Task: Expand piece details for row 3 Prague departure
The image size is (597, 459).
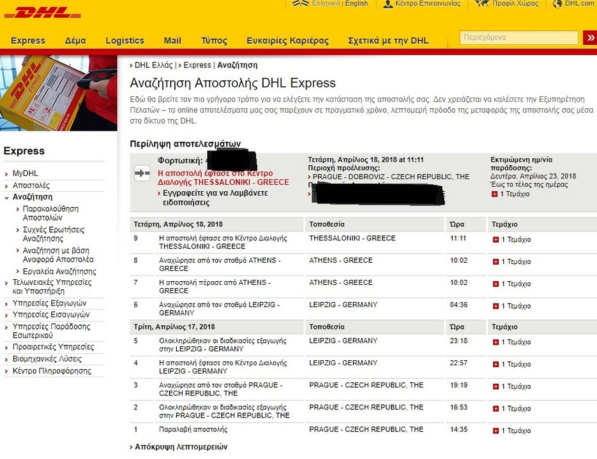Action: [495, 386]
